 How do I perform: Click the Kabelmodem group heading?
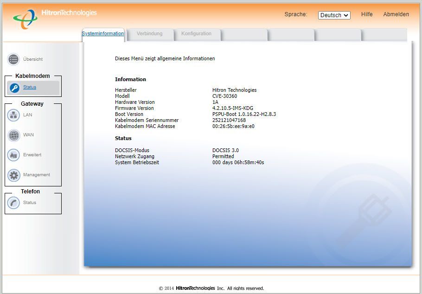[32, 76]
